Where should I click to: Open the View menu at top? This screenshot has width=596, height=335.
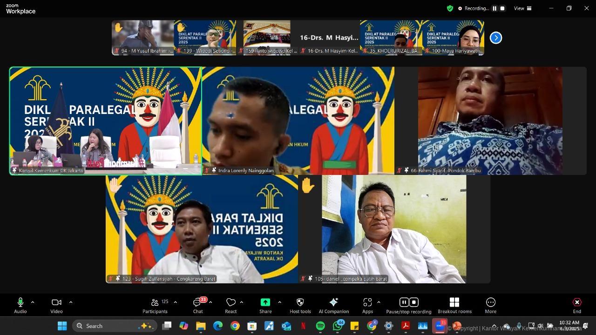tap(522, 8)
